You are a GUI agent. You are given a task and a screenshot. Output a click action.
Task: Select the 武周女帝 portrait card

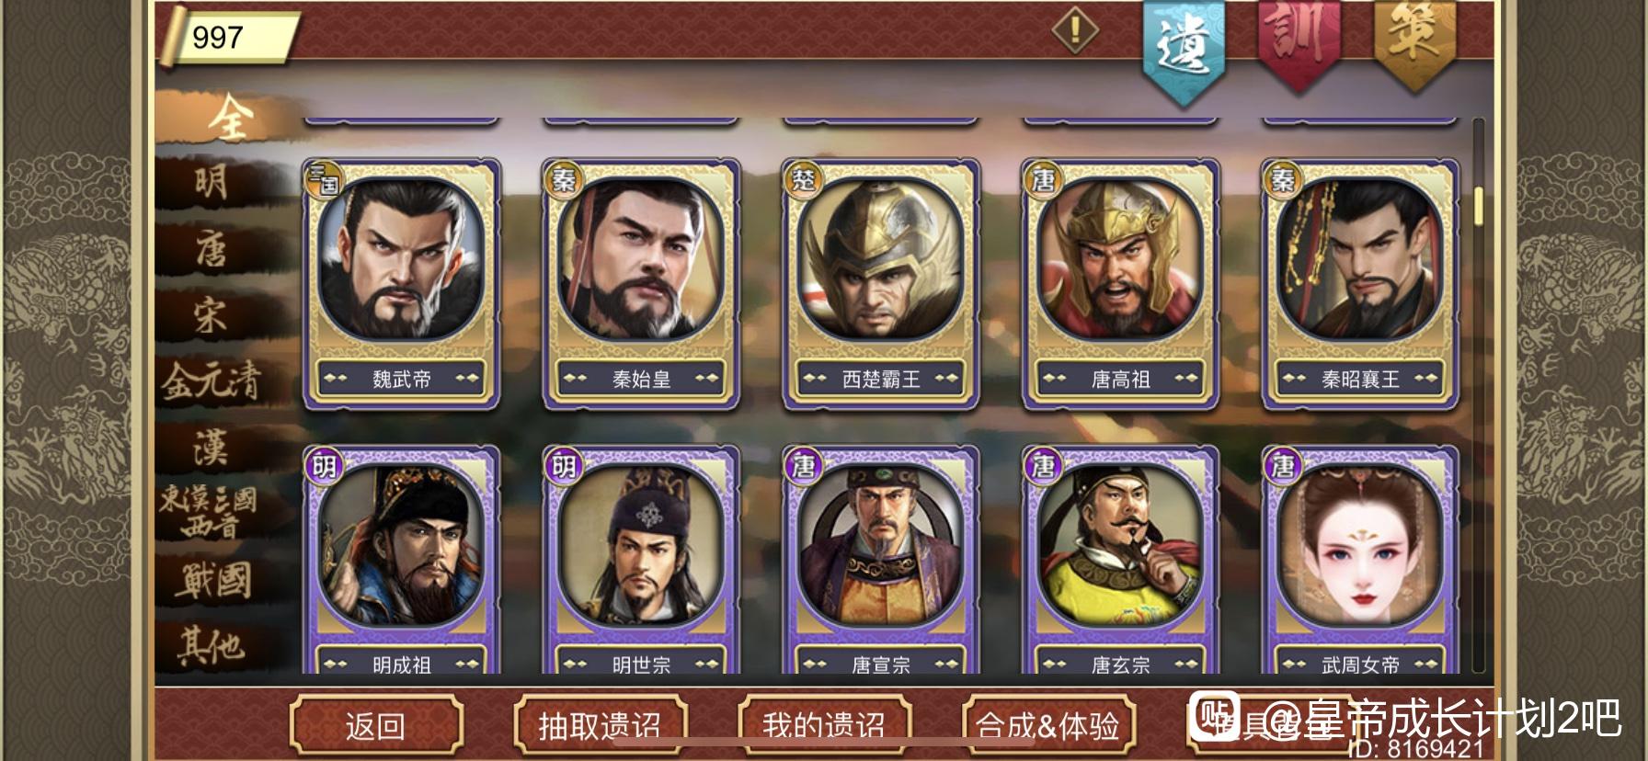pos(1361,561)
